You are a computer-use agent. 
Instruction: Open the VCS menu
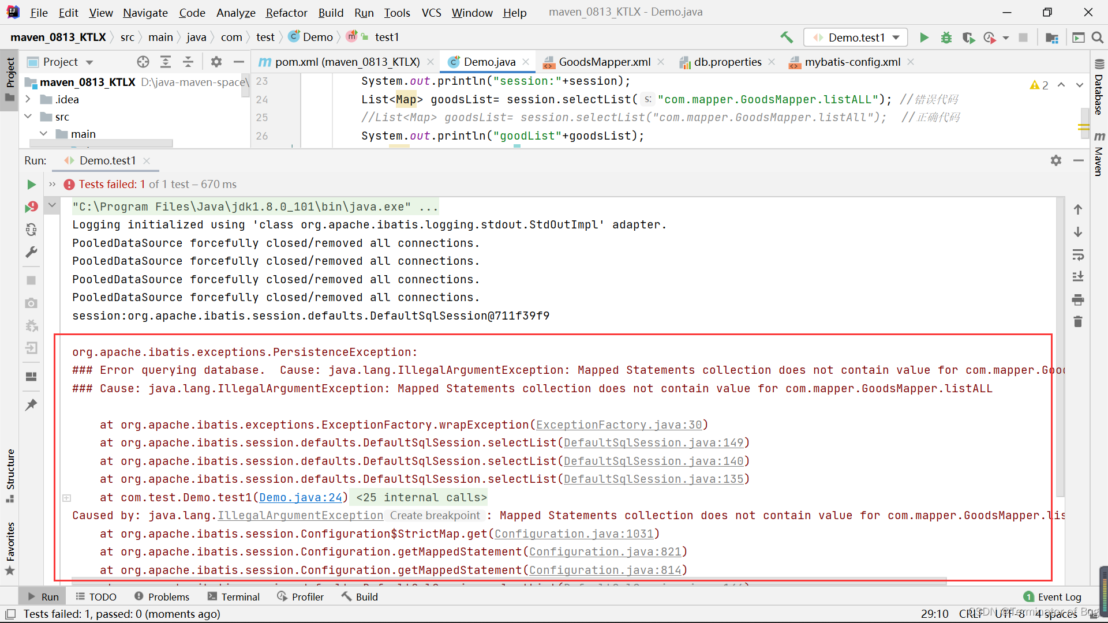point(431,13)
